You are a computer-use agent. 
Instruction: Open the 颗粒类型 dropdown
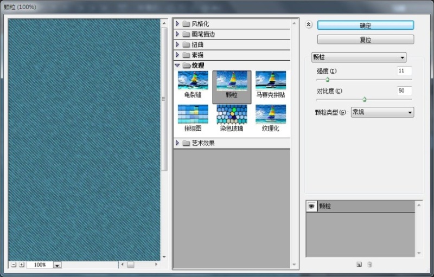point(382,112)
